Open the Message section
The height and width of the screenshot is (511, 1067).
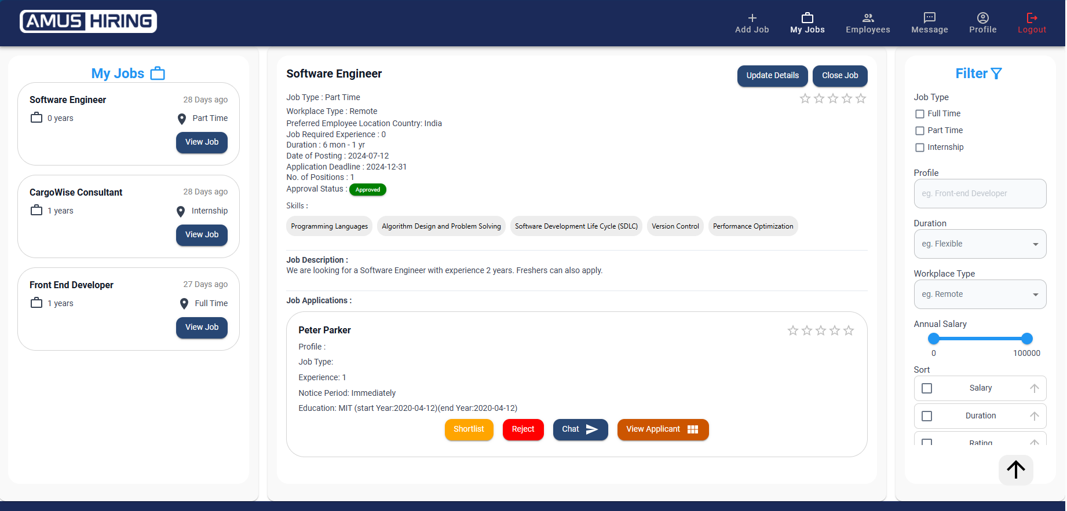(931, 23)
